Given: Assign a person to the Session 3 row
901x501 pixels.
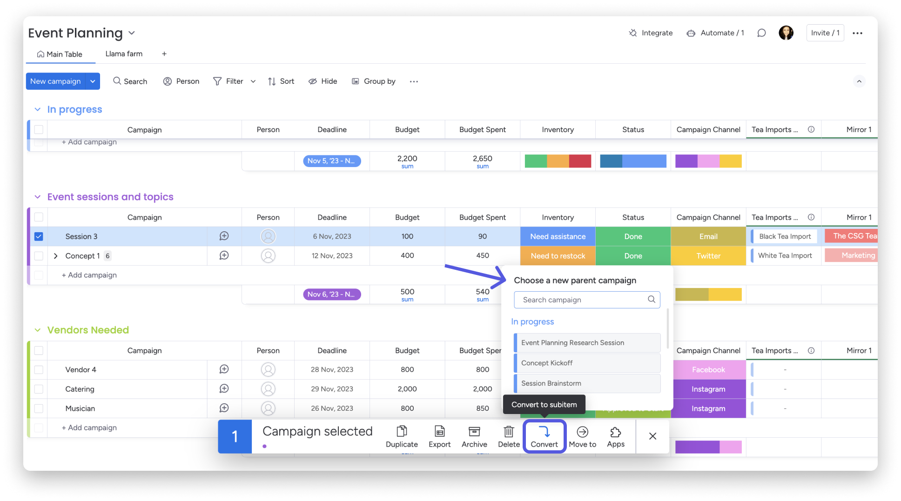Looking at the screenshot, I should (x=268, y=236).
